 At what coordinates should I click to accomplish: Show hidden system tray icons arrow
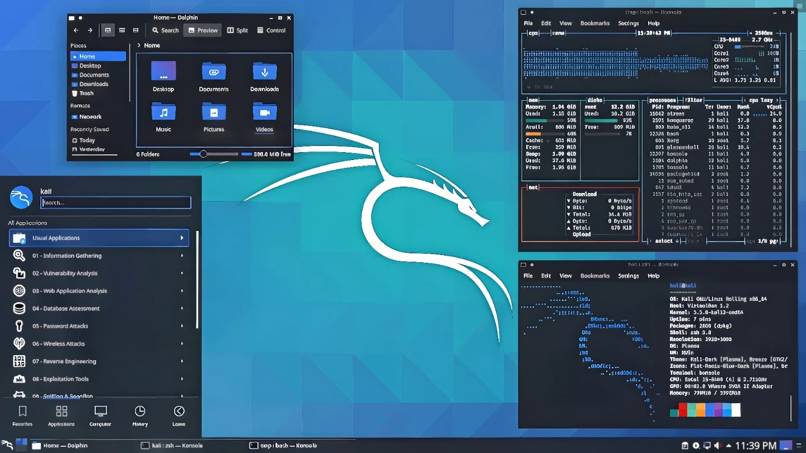pos(729,446)
